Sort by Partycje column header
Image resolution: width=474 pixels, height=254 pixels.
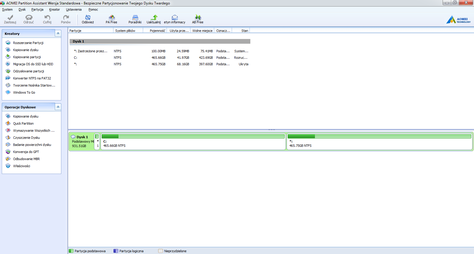91,31
